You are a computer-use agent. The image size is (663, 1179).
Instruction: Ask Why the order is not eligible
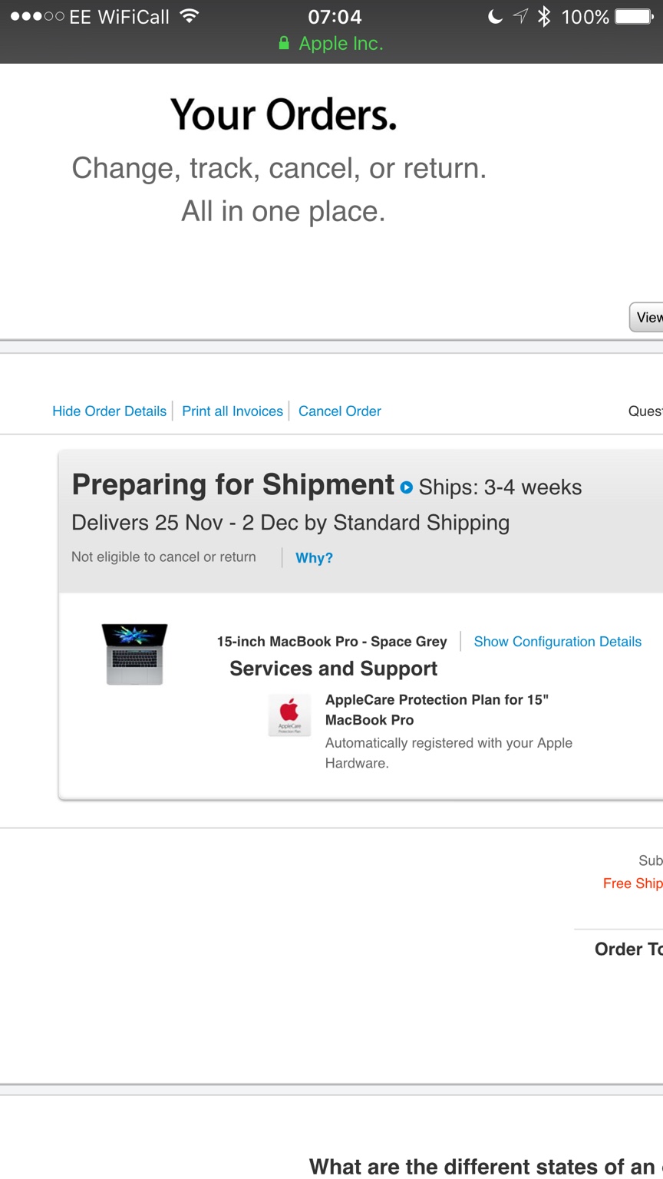click(314, 558)
